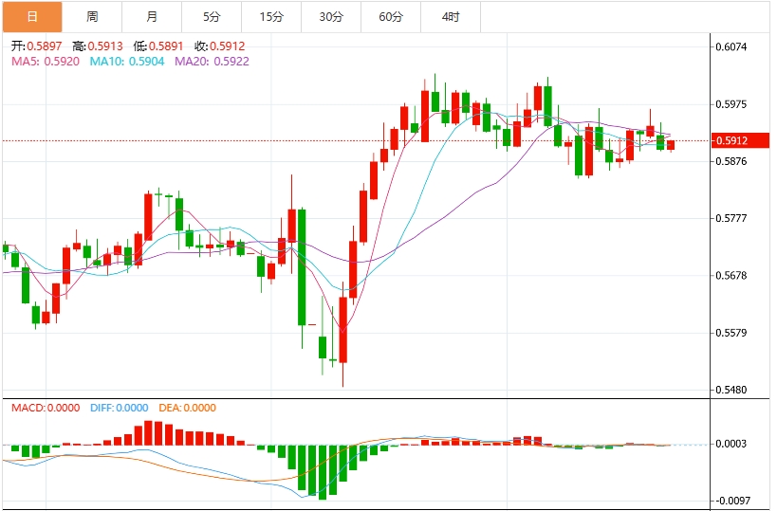Click the DEA: 0.0000 label

[187, 408]
